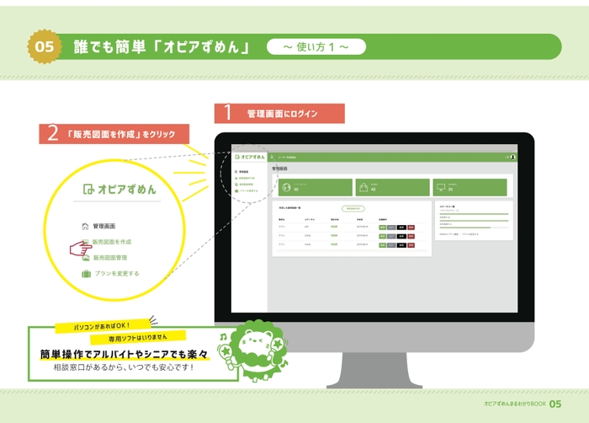The image size is (589, 423).
Task: Click the globe icon on the first stat card
Action: click(286, 187)
